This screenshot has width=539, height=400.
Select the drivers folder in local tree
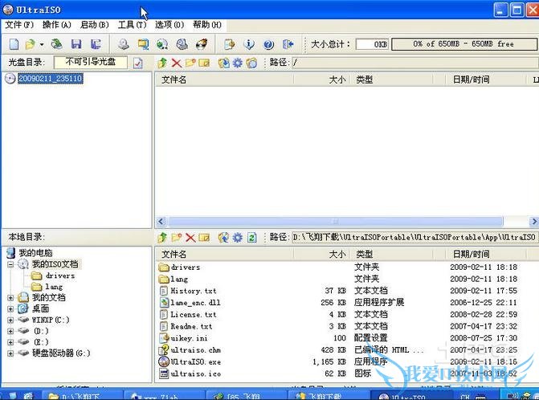click(60, 276)
